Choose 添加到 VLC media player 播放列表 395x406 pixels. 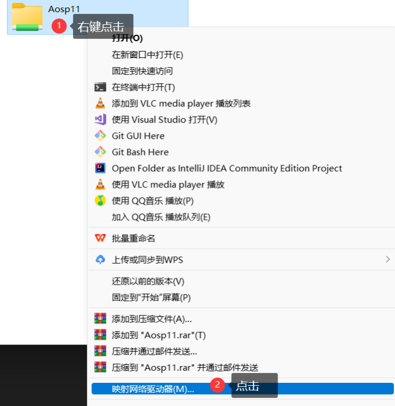181,104
